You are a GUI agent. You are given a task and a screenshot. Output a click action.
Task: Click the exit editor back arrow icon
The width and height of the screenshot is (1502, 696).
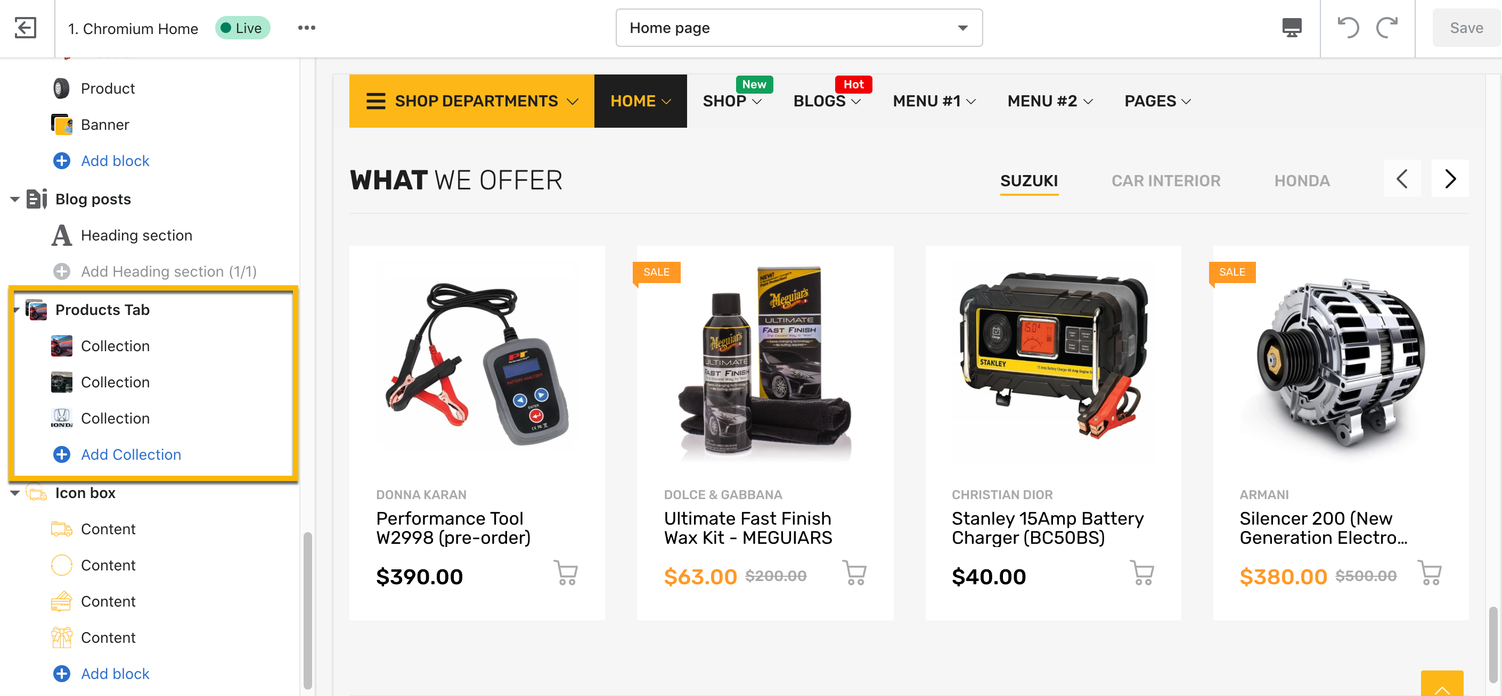(26, 28)
